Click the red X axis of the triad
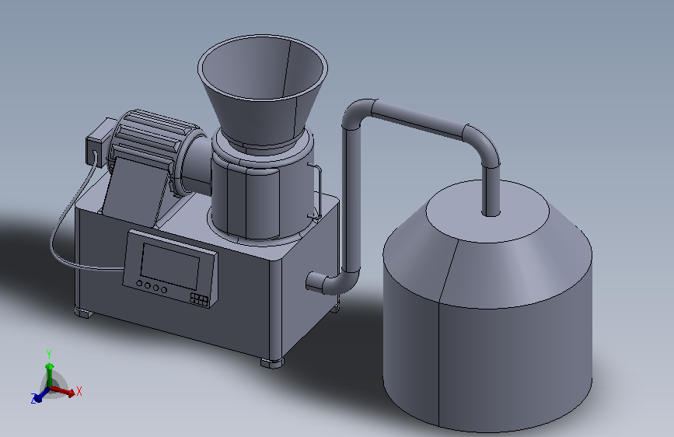 [x=62, y=390]
